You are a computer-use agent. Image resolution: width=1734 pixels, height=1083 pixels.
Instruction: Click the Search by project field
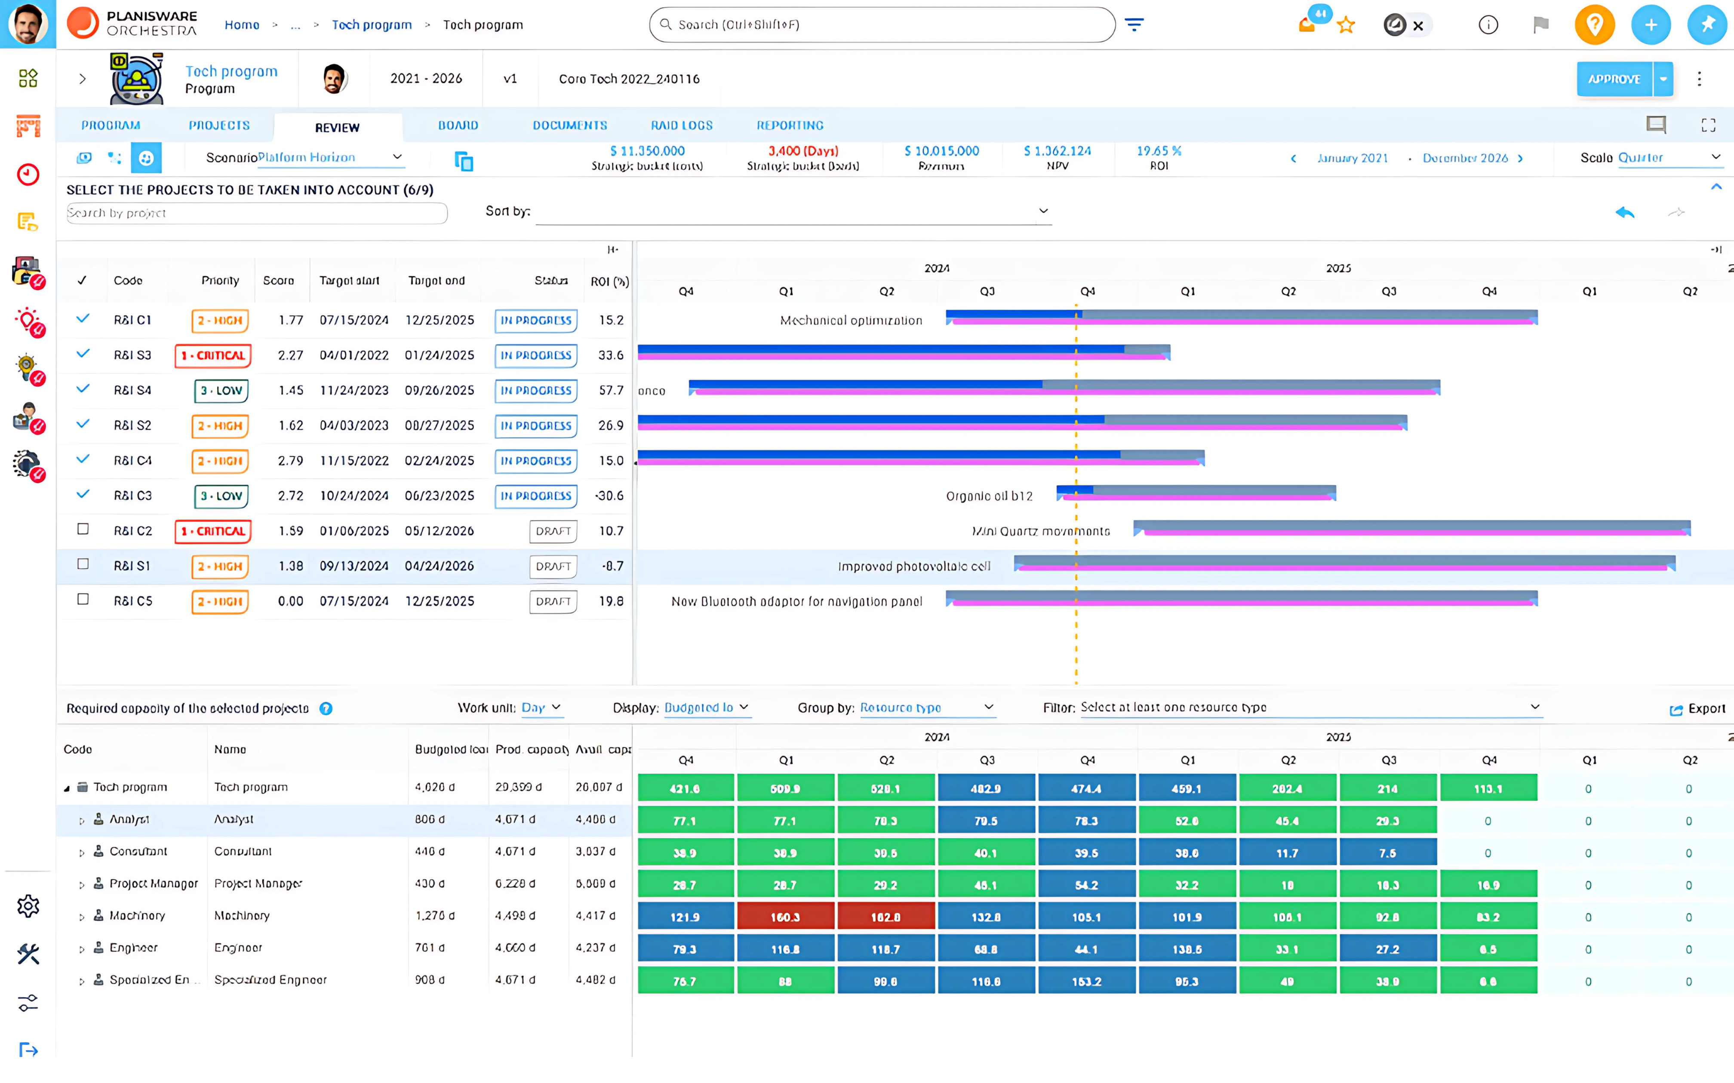[256, 213]
